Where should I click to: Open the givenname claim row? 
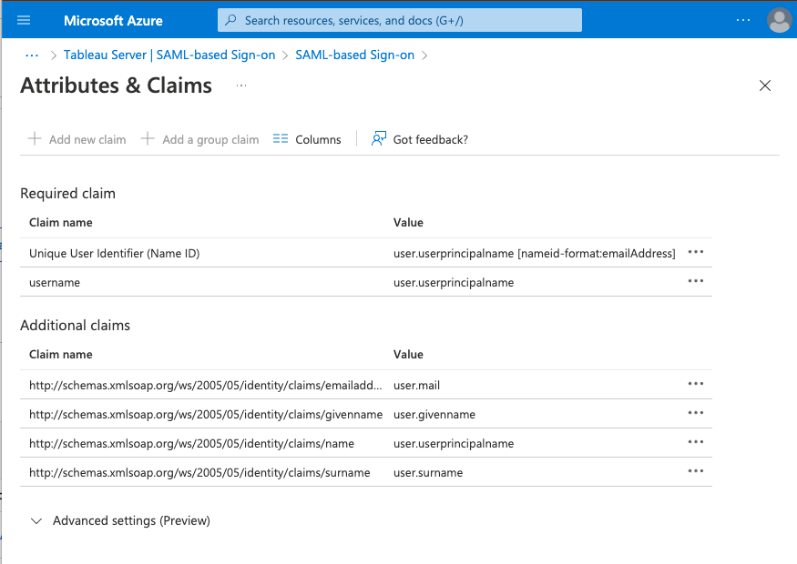tap(366, 414)
